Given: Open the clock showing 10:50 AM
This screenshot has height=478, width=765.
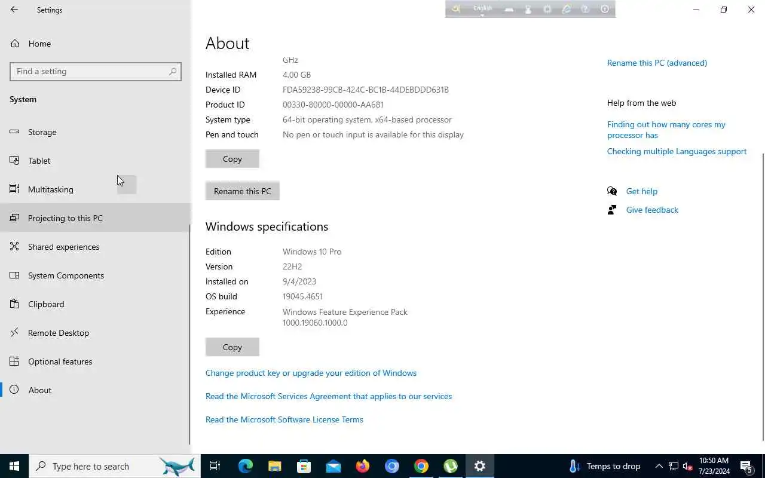Looking at the screenshot, I should [x=714, y=466].
